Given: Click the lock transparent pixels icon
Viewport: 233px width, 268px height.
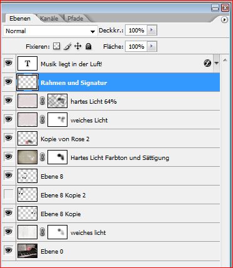Looking at the screenshot, I should [56, 46].
